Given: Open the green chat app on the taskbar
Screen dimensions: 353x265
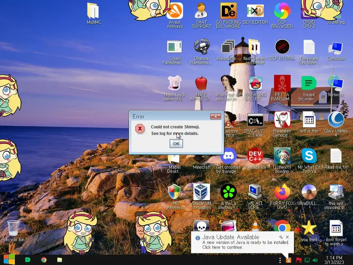Looking at the screenshot, I should point(28,260).
